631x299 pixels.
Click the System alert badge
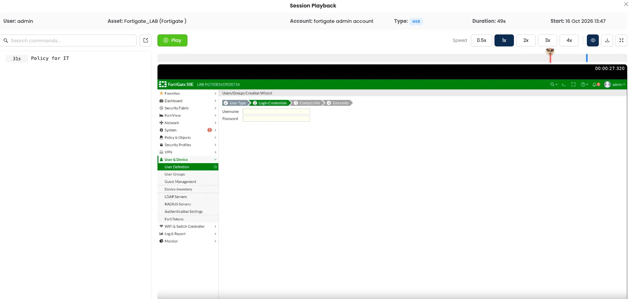209,130
